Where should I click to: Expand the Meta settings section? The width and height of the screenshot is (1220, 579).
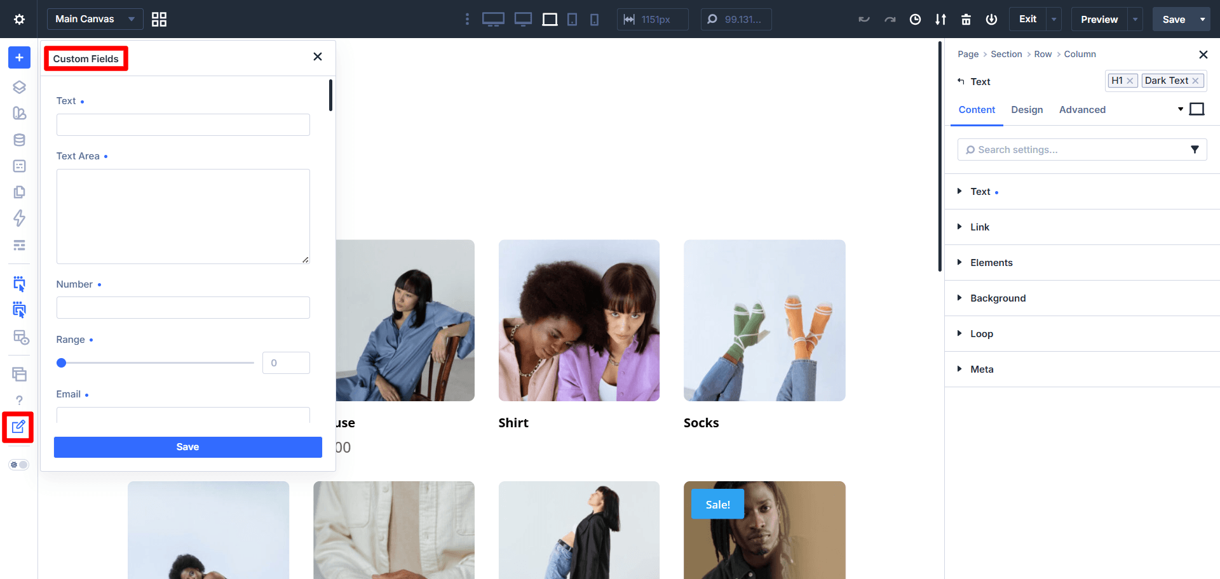pos(1082,369)
